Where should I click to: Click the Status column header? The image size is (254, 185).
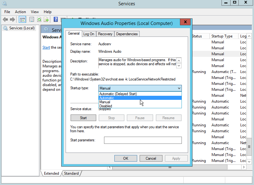(x=201, y=36)
